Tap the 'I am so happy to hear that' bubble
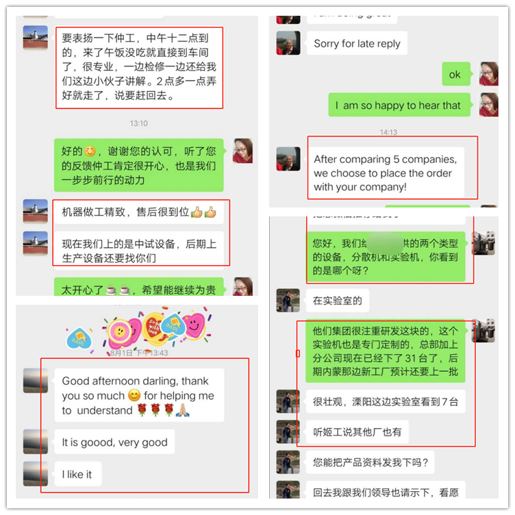Image resolution: width=515 pixels, height=515 pixels. point(399,105)
